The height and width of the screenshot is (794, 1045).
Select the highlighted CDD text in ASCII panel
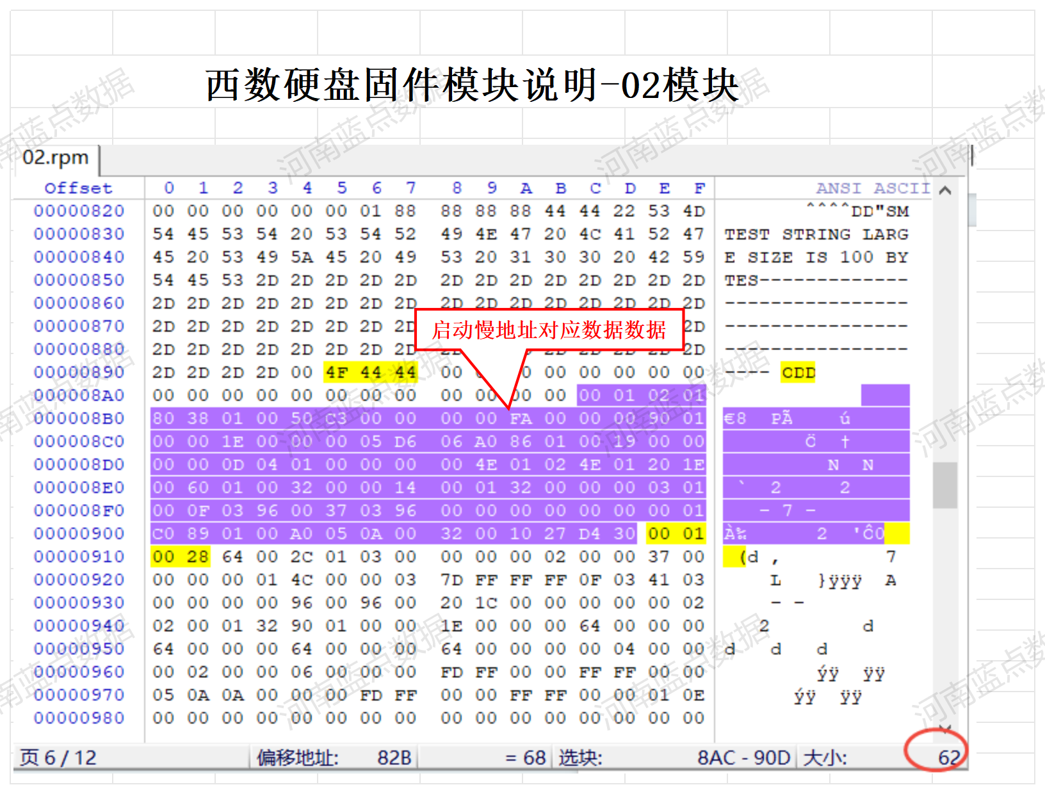click(x=798, y=371)
